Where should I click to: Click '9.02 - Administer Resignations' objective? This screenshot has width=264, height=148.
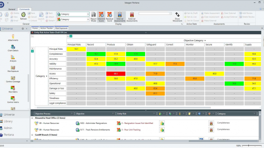(x=93, y=123)
